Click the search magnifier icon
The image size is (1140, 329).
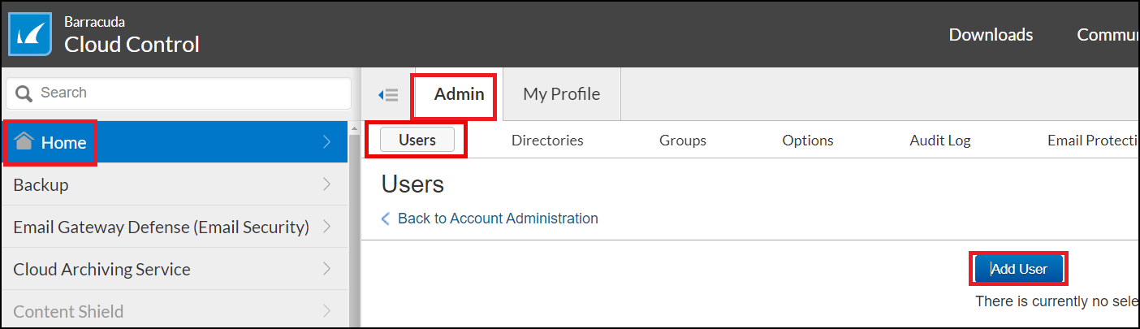tap(24, 93)
